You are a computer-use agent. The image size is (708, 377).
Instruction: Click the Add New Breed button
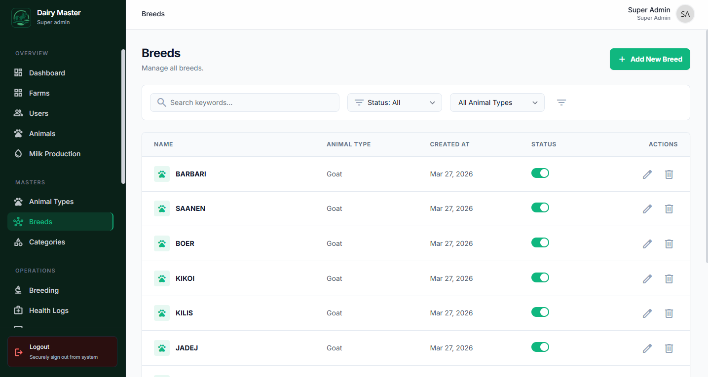coord(650,59)
